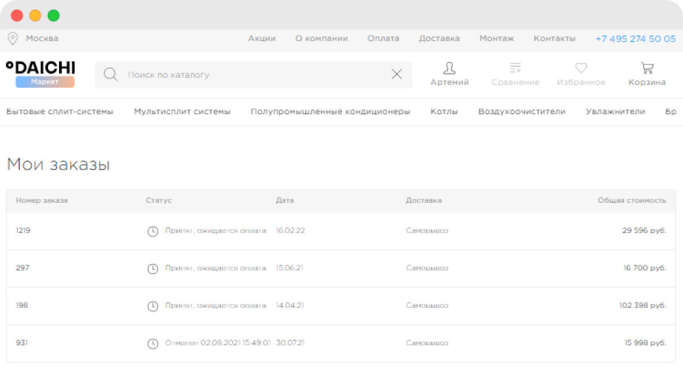Go to the Акции page
The height and width of the screenshot is (380, 683).
tap(262, 39)
